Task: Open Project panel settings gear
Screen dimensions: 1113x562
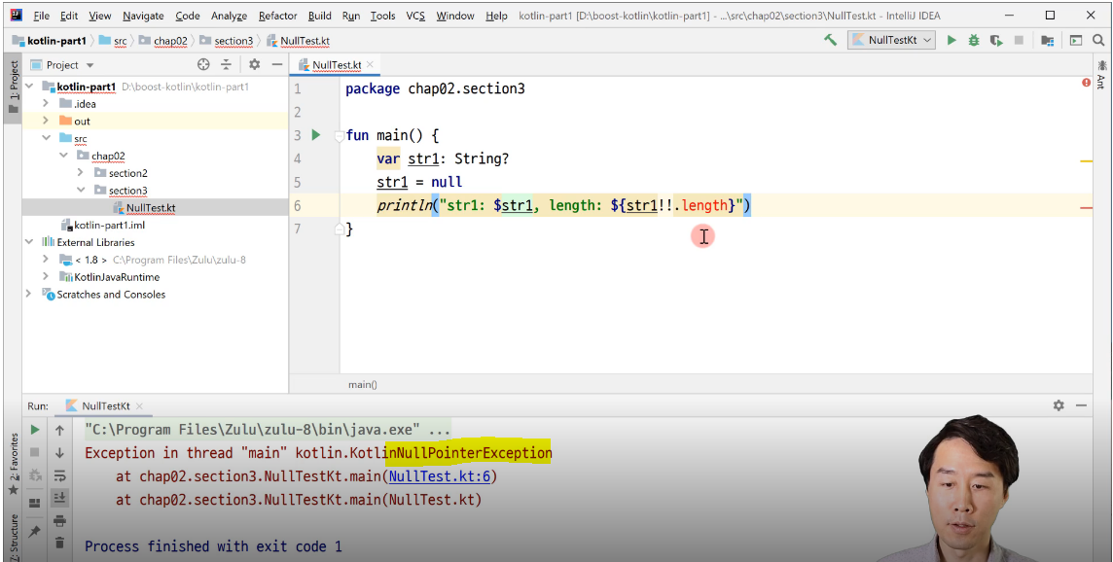Action: (254, 64)
